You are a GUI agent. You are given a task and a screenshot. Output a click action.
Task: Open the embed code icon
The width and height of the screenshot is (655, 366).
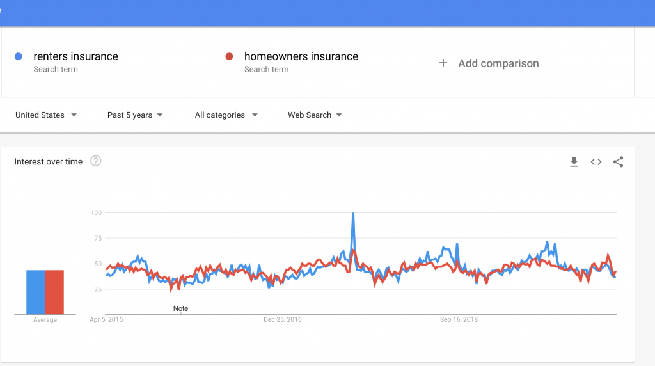click(x=596, y=162)
